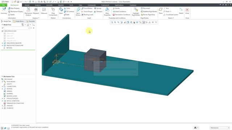Insert Bushing Loads
The height and width of the screenshot is (130, 232).
[87, 15]
